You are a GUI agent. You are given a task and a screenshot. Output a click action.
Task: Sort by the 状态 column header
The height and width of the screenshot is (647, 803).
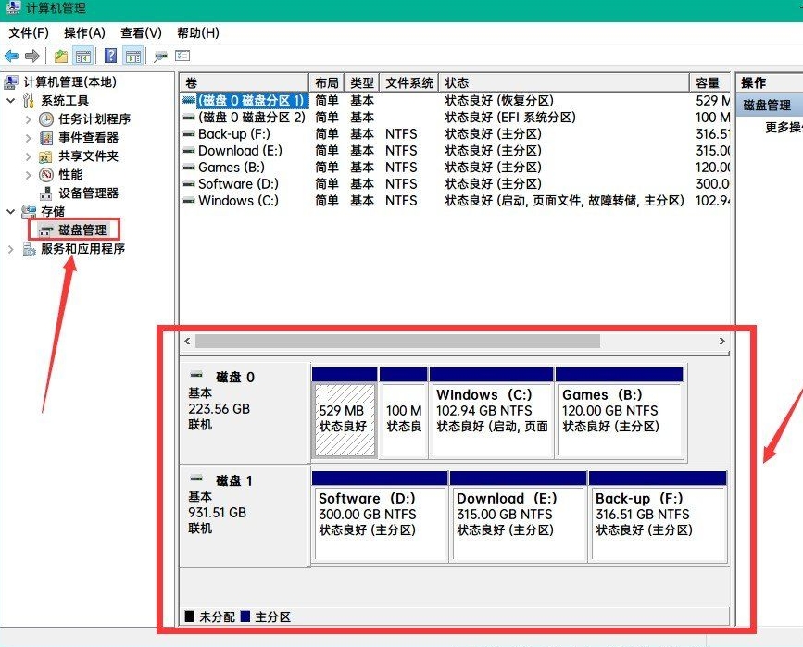point(564,82)
